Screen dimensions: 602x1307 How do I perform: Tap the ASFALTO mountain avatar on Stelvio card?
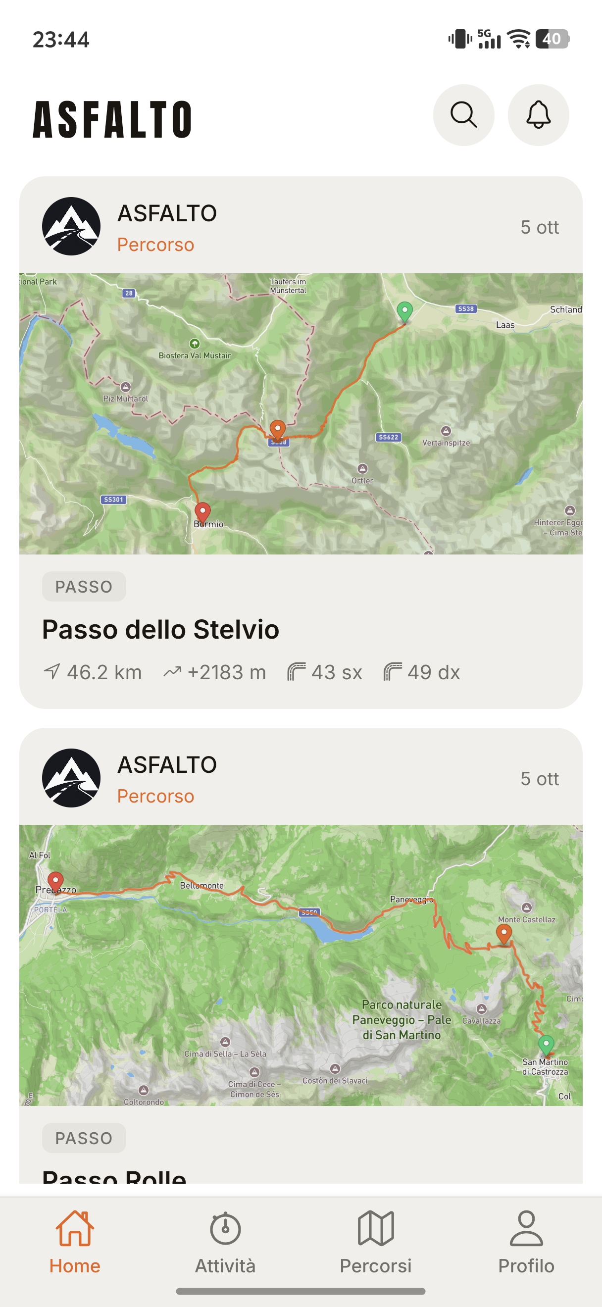tap(71, 226)
